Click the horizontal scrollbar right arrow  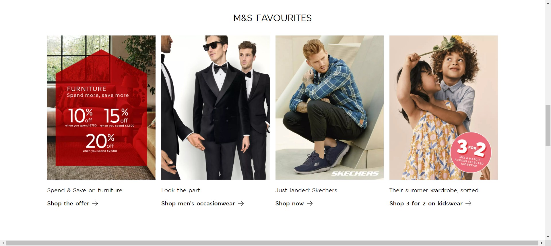542,243
